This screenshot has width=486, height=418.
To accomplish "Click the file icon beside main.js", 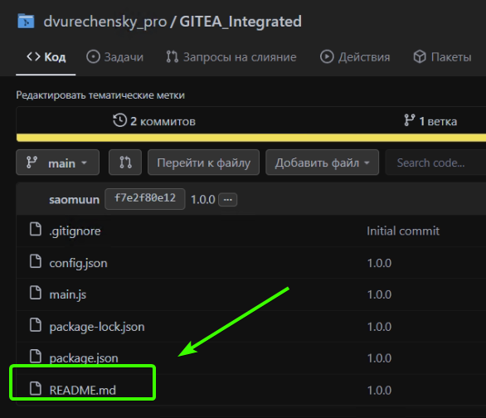I will (36, 293).
